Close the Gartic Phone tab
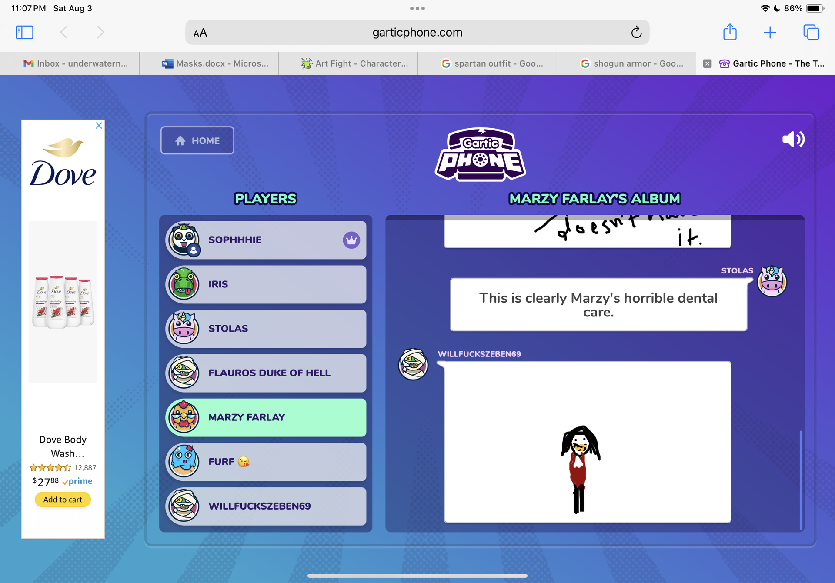The height and width of the screenshot is (583, 835). click(708, 63)
